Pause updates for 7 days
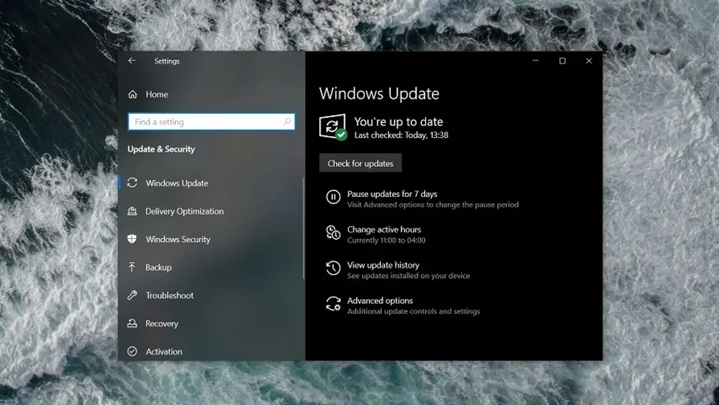 (392, 194)
